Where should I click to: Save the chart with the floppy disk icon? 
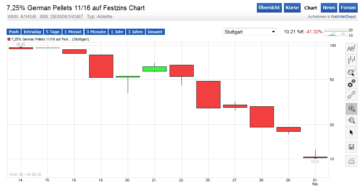point(351,146)
